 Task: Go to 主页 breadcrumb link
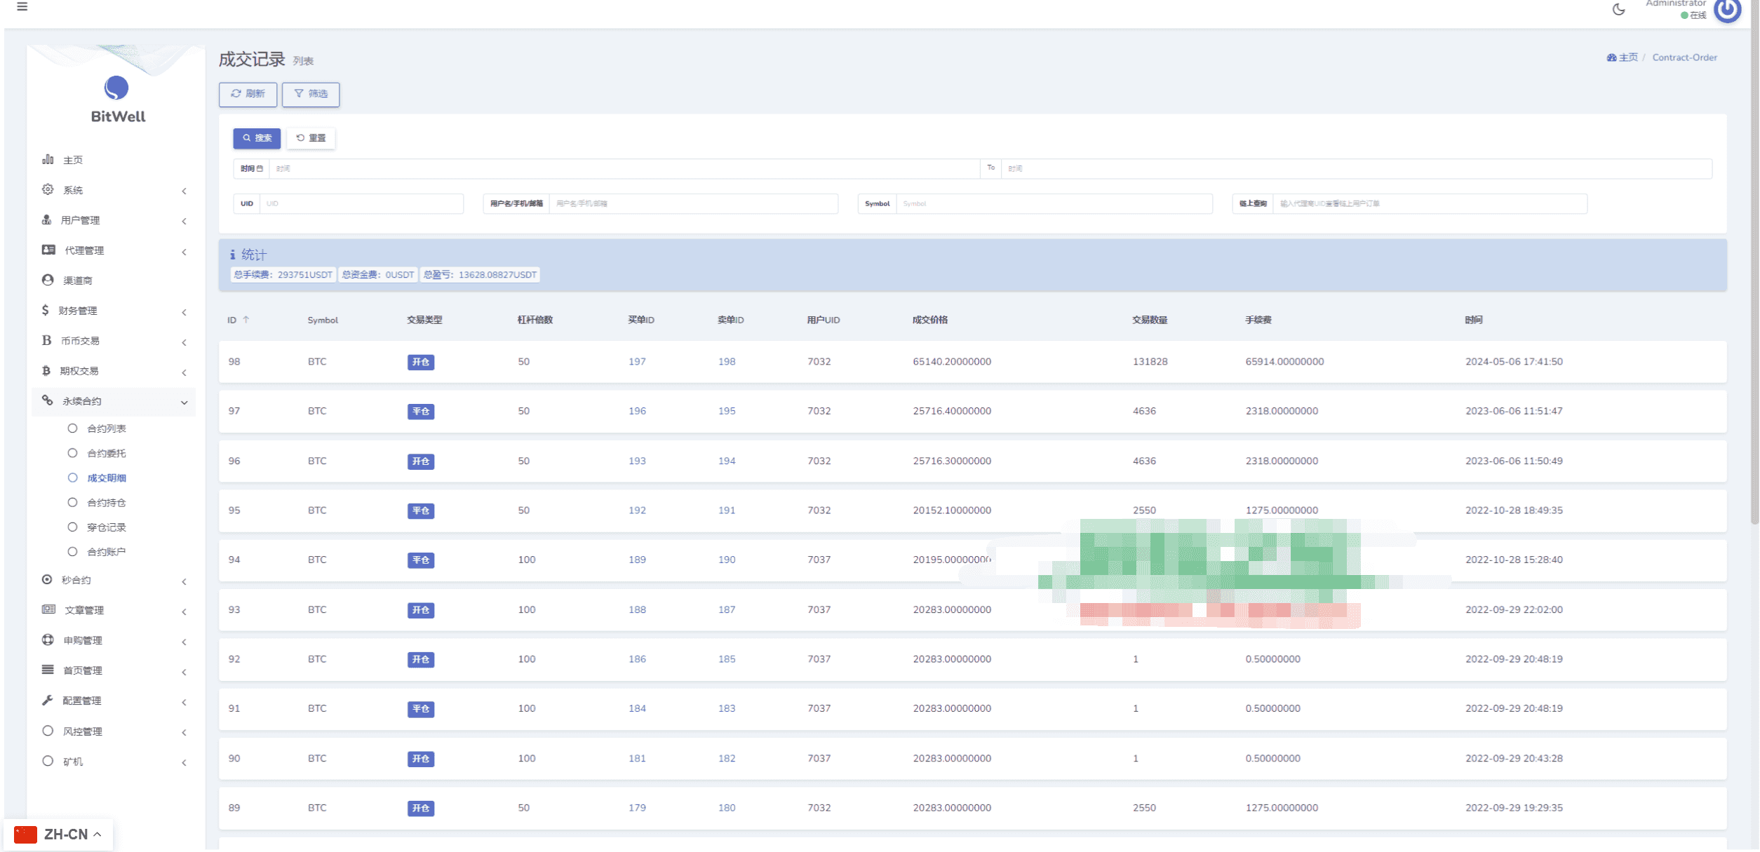[x=1623, y=58]
